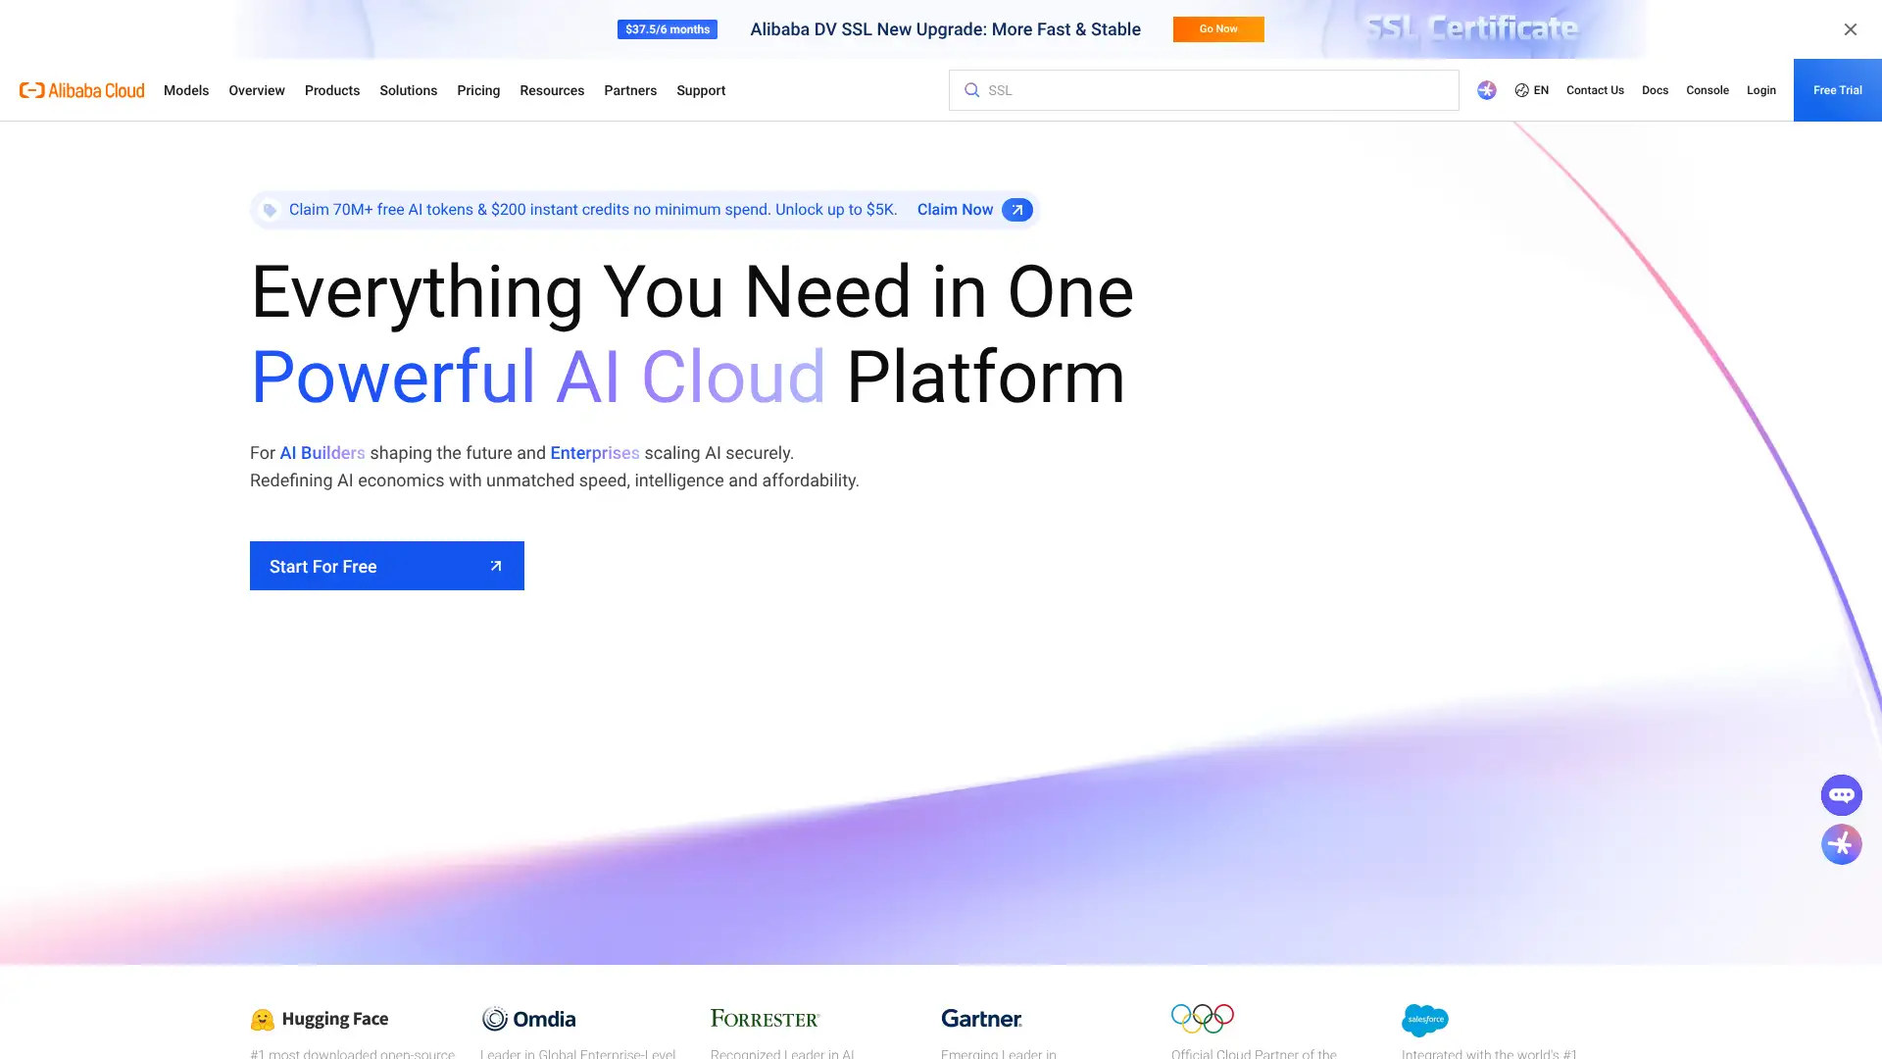Open the Console link
Screen dimensions: 1882x1059
tap(1708, 90)
